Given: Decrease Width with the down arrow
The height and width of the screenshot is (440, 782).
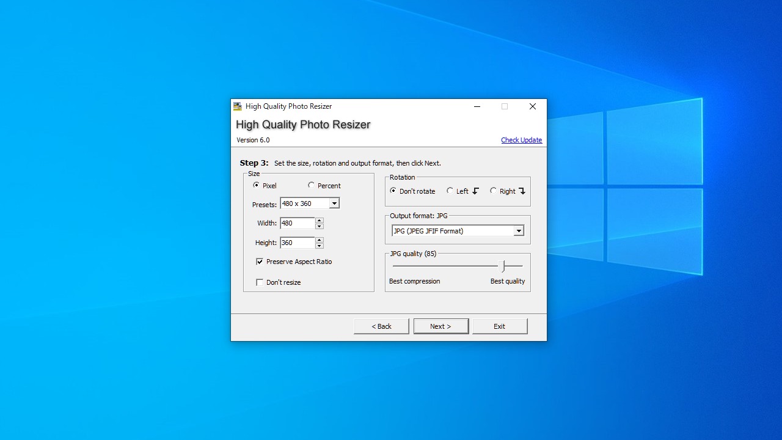Looking at the screenshot, I should point(319,226).
